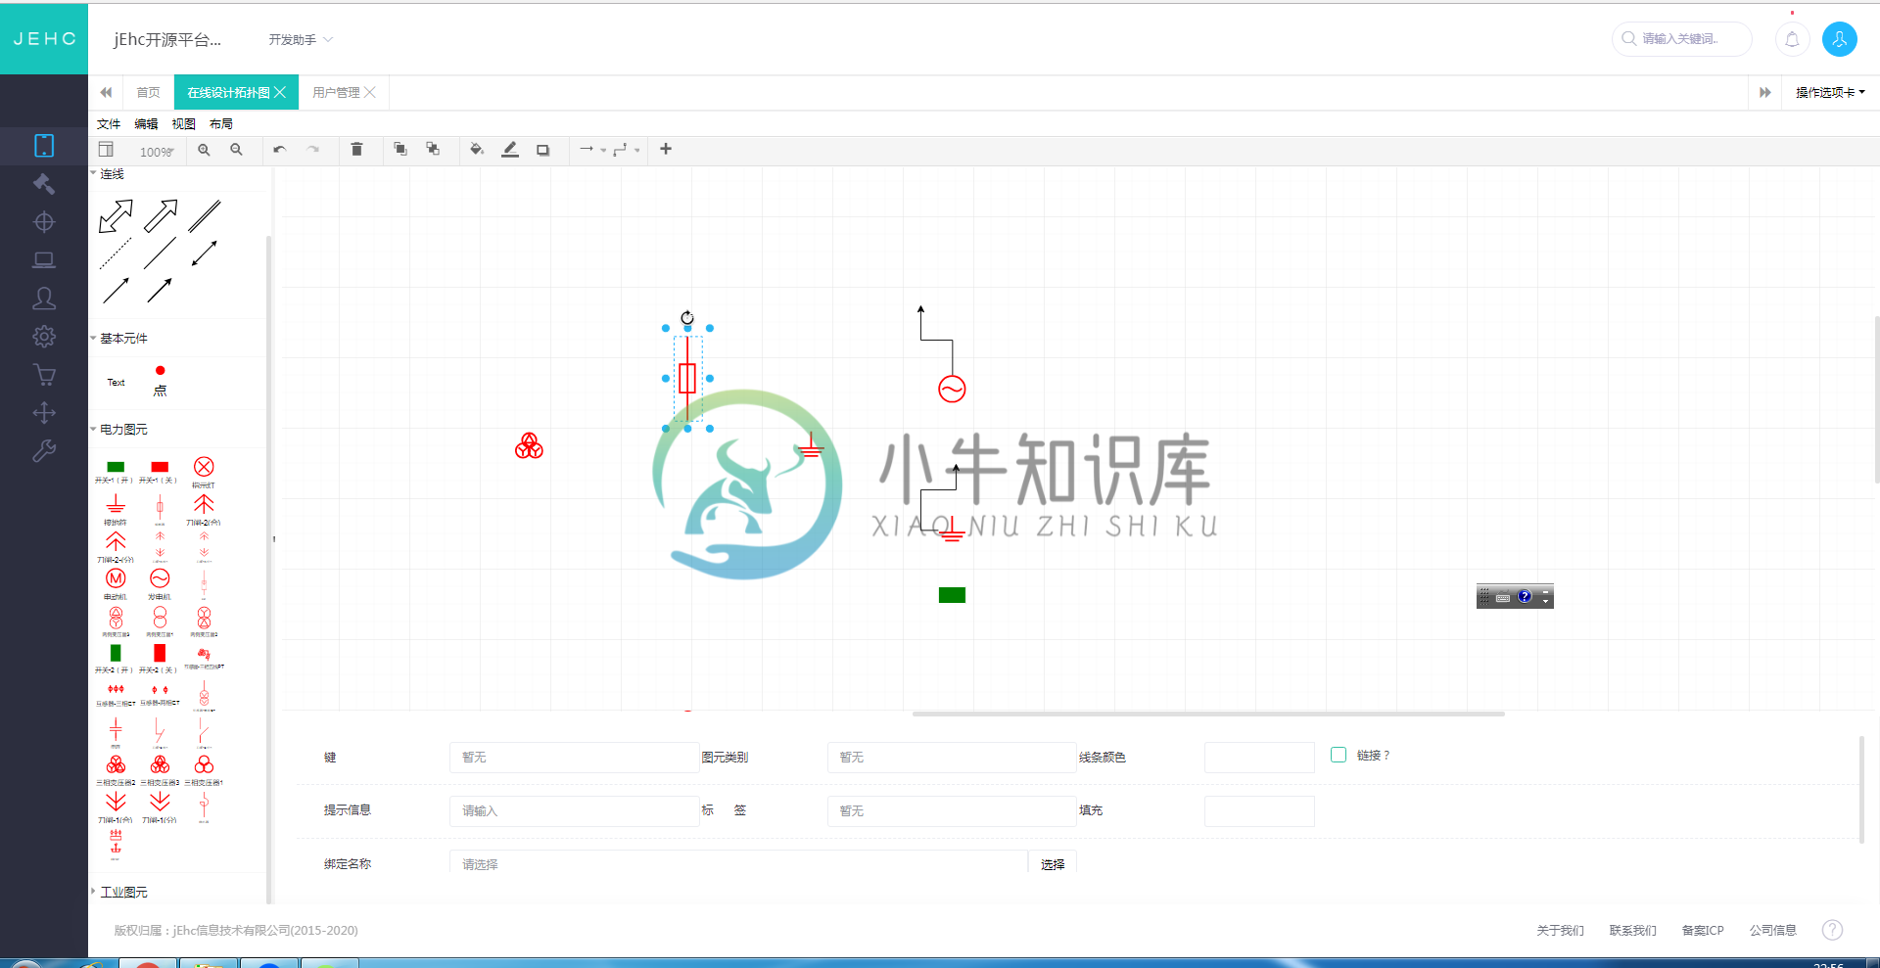The width and height of the screenshot is (1880, 968).
Task: Open line color pencil tool
Action: (x=510, y=150)
